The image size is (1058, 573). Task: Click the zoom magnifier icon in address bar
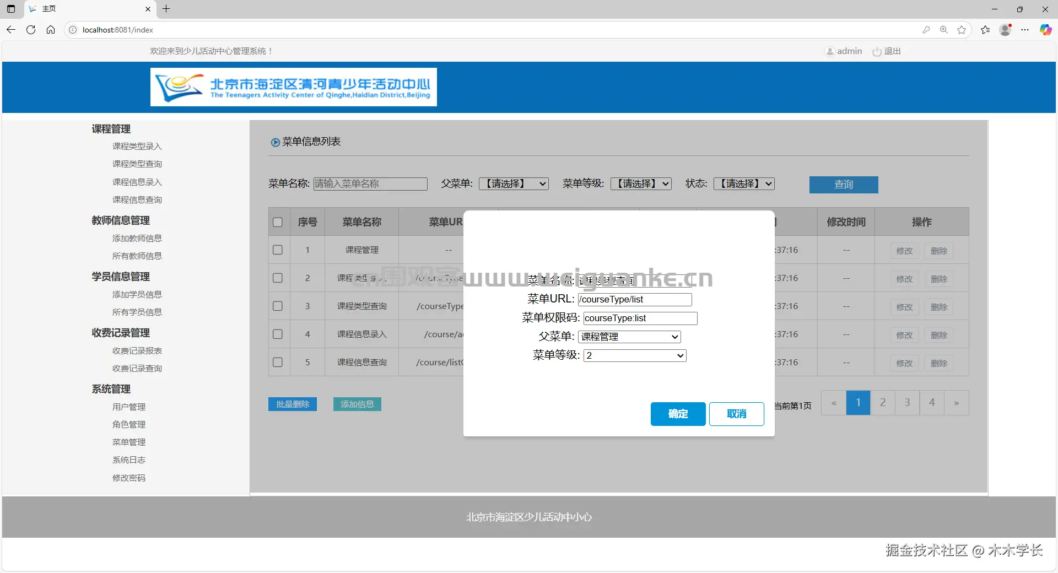944,30
